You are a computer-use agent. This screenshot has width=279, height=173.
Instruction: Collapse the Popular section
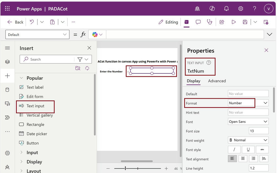coord(21,78)
